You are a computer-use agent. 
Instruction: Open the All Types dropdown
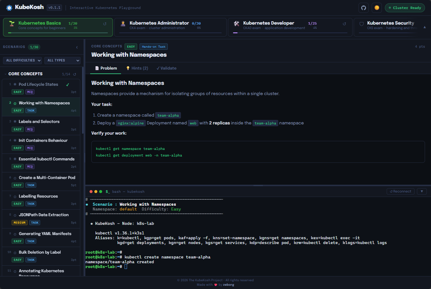(x=62, y=61)
